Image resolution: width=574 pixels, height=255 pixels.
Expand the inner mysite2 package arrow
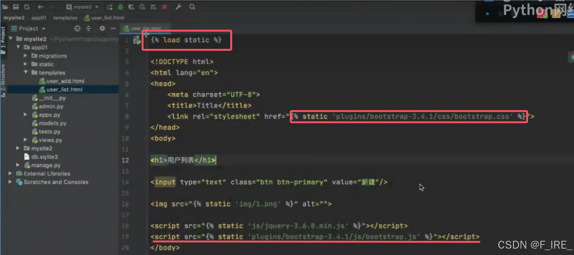[18, 148]
